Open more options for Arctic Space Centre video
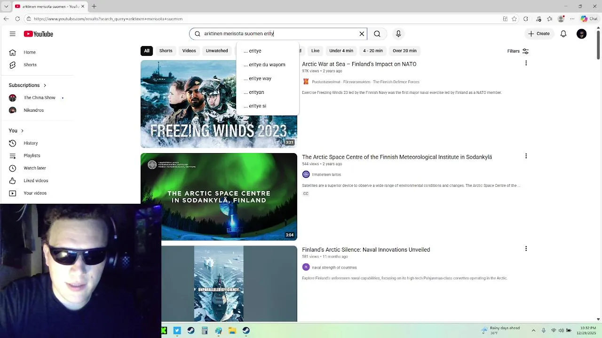The width and height of the screenshot is (602, 338). (x=526, y=156)
